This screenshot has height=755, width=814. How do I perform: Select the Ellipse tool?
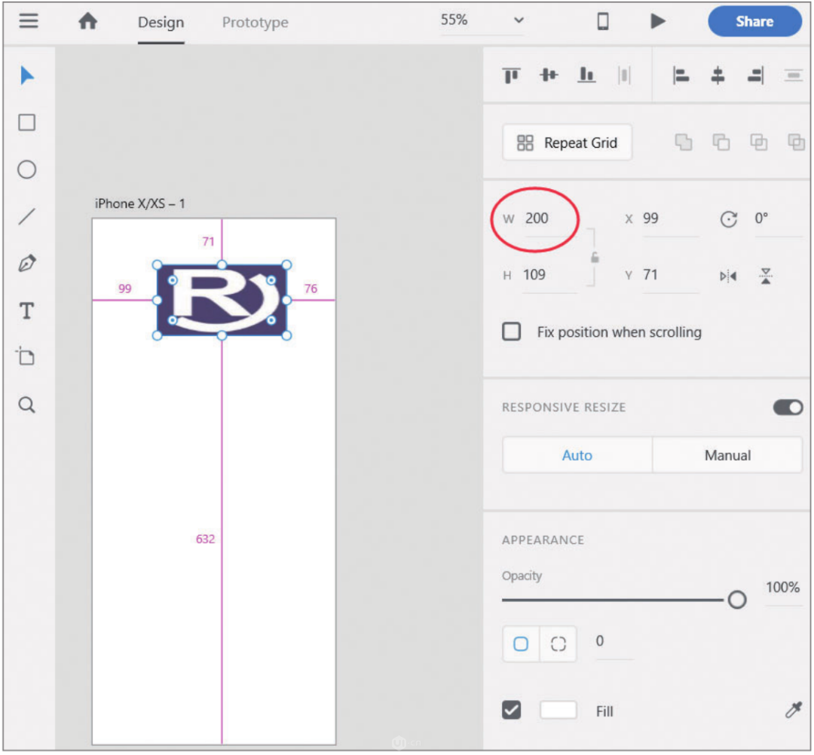click(27, 170)
